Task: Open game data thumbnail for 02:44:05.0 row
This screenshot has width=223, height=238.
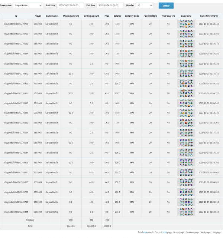Action: tap(186, 182)
